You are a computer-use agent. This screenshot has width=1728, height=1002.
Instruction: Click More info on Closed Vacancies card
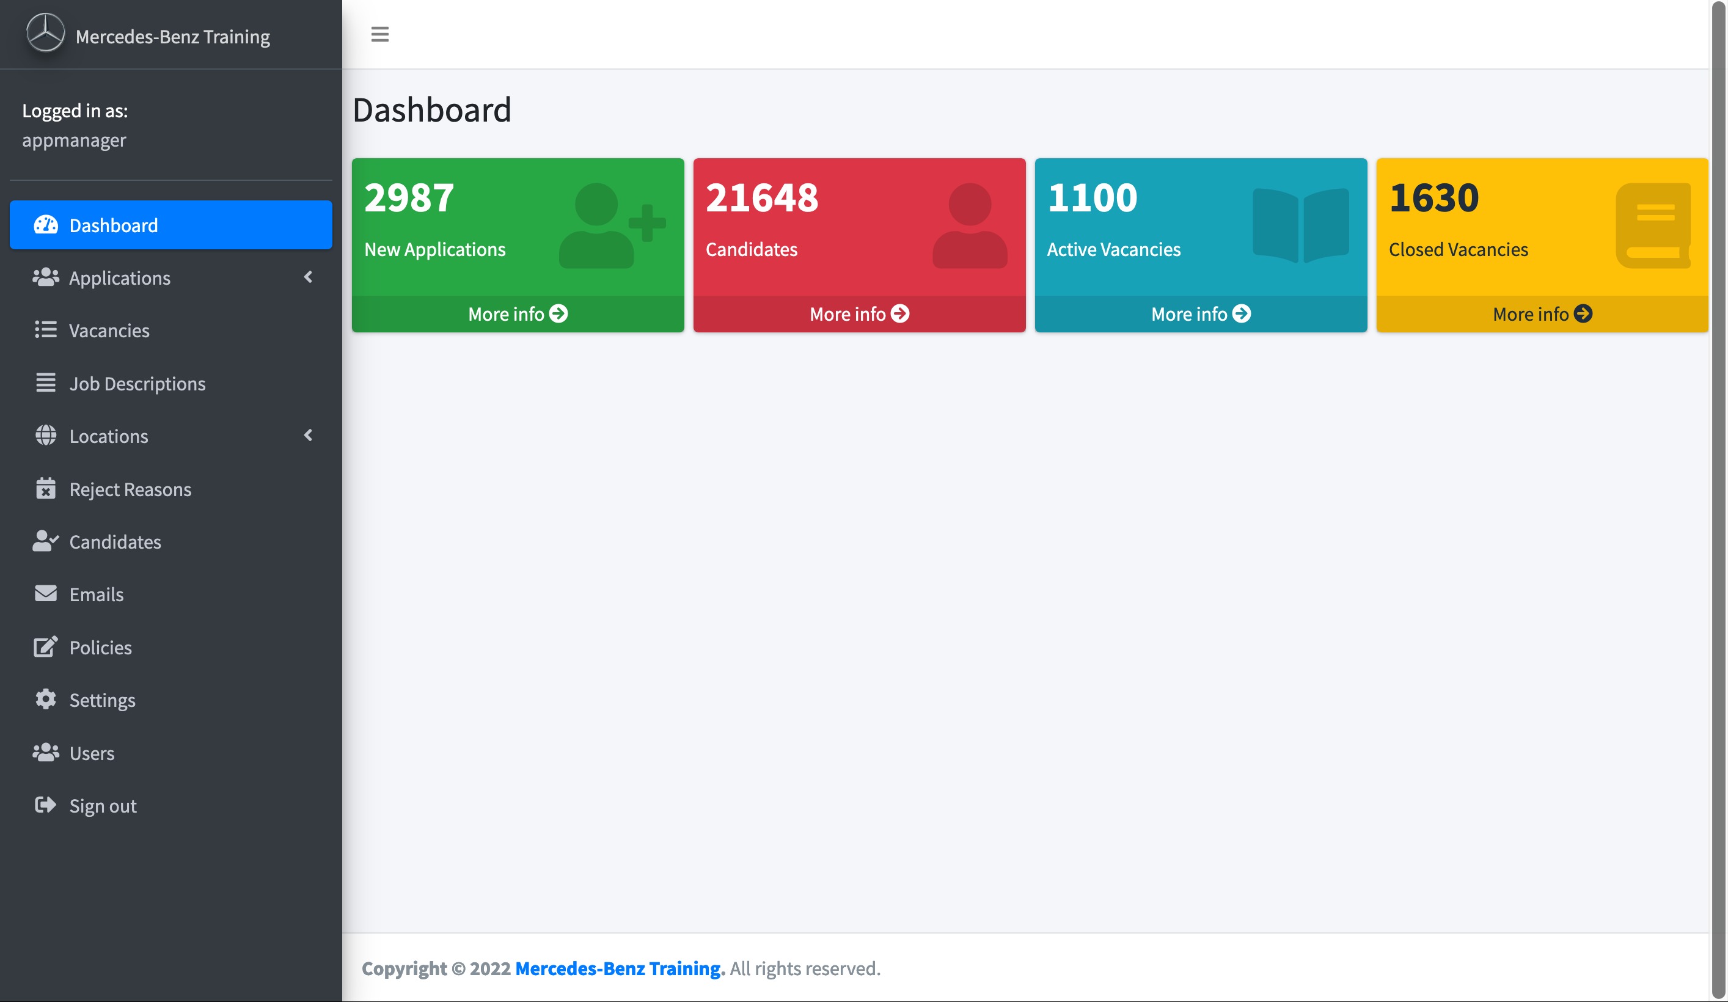(x=1542, y=314)
